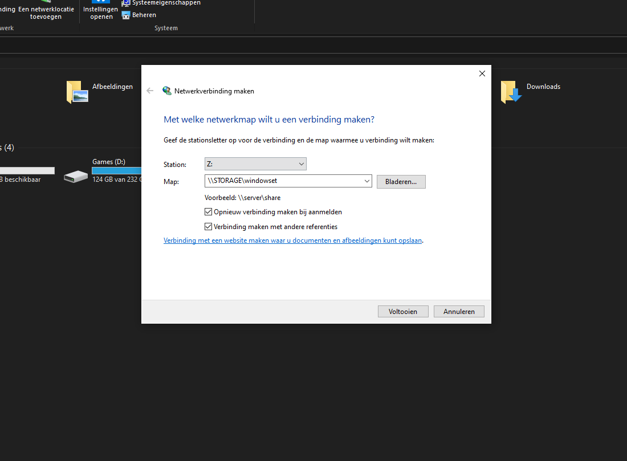Viewport: 627px width, 461px height.
Task: Click the Bladeren... button
Action: tap(401, 182)
